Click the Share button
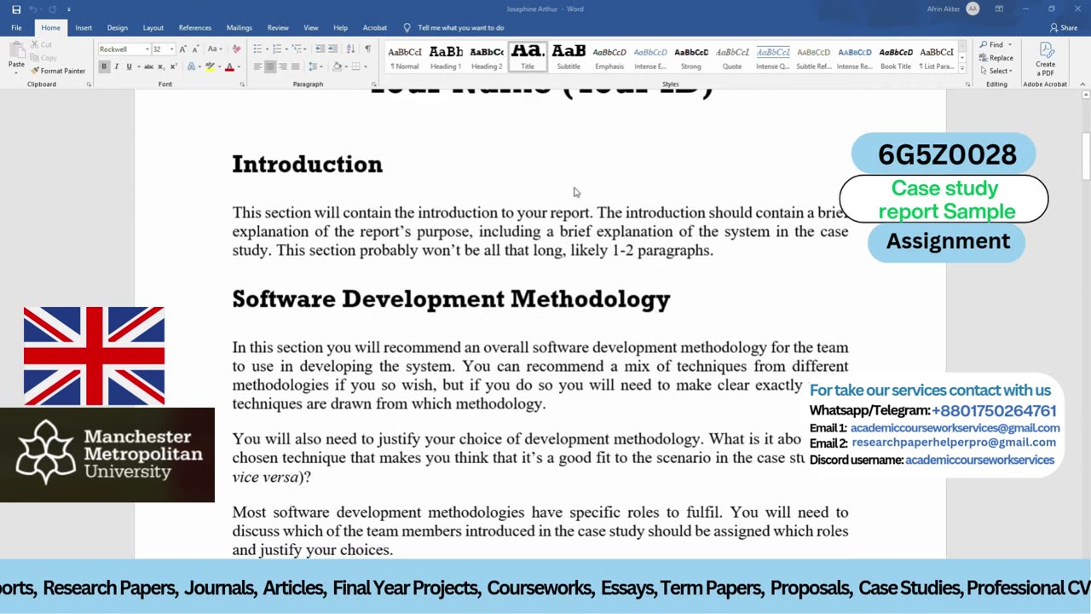1091x614 pixels. (x=1063, y=27)
